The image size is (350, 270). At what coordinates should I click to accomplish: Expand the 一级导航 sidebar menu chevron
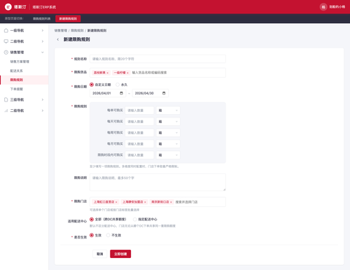pyautogui.click(x=43, y=31)
